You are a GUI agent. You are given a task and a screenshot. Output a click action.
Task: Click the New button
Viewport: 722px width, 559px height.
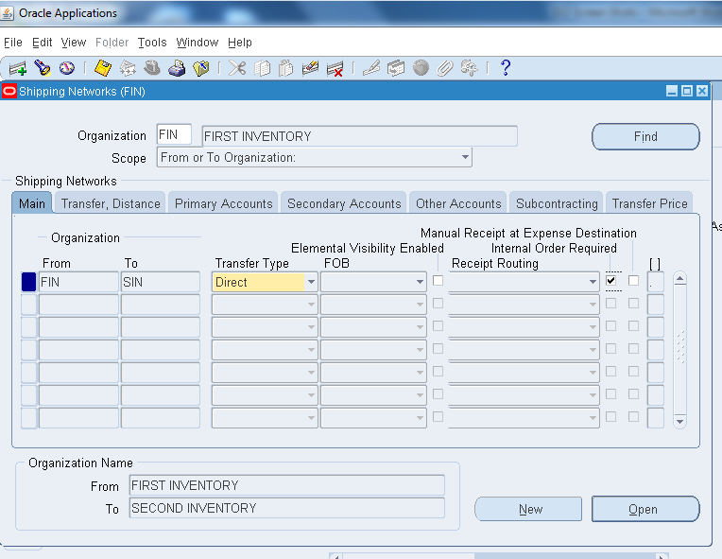528,509
